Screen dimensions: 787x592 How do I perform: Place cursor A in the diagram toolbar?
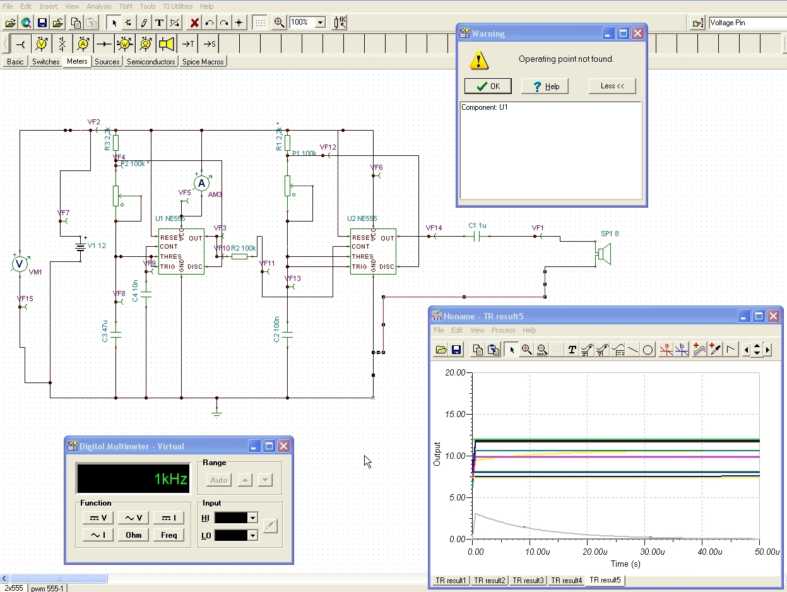tap(666, 350)
